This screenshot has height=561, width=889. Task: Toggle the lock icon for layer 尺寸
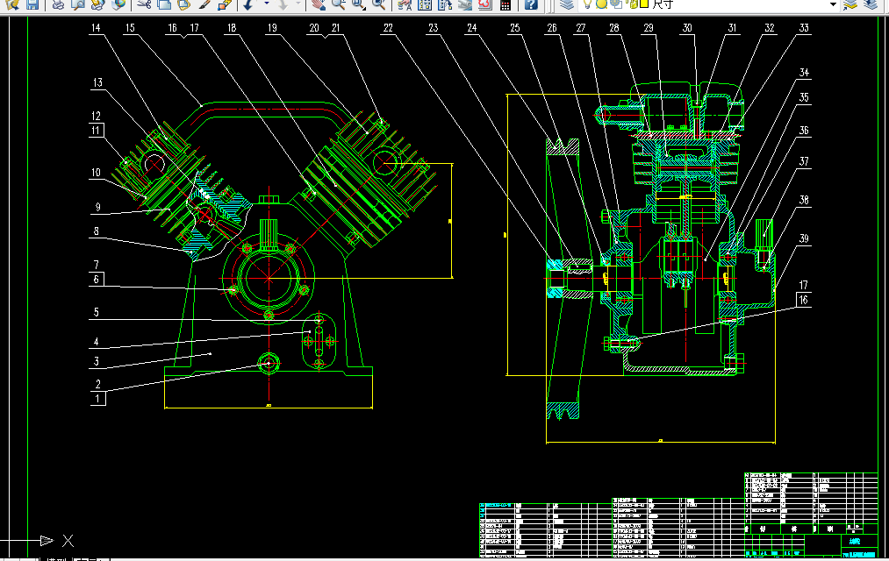(x=634, y=4)
